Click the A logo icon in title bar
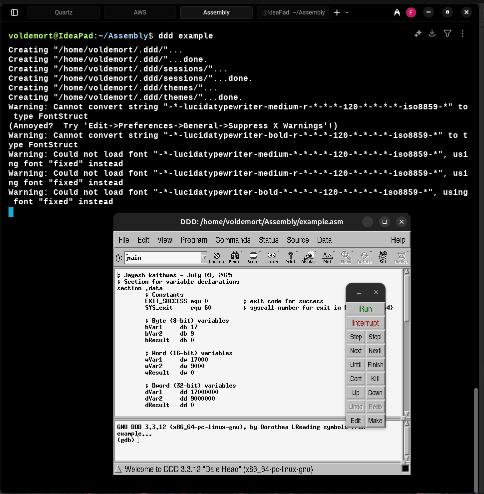This screenshot has width=484, height=494. 397,12
